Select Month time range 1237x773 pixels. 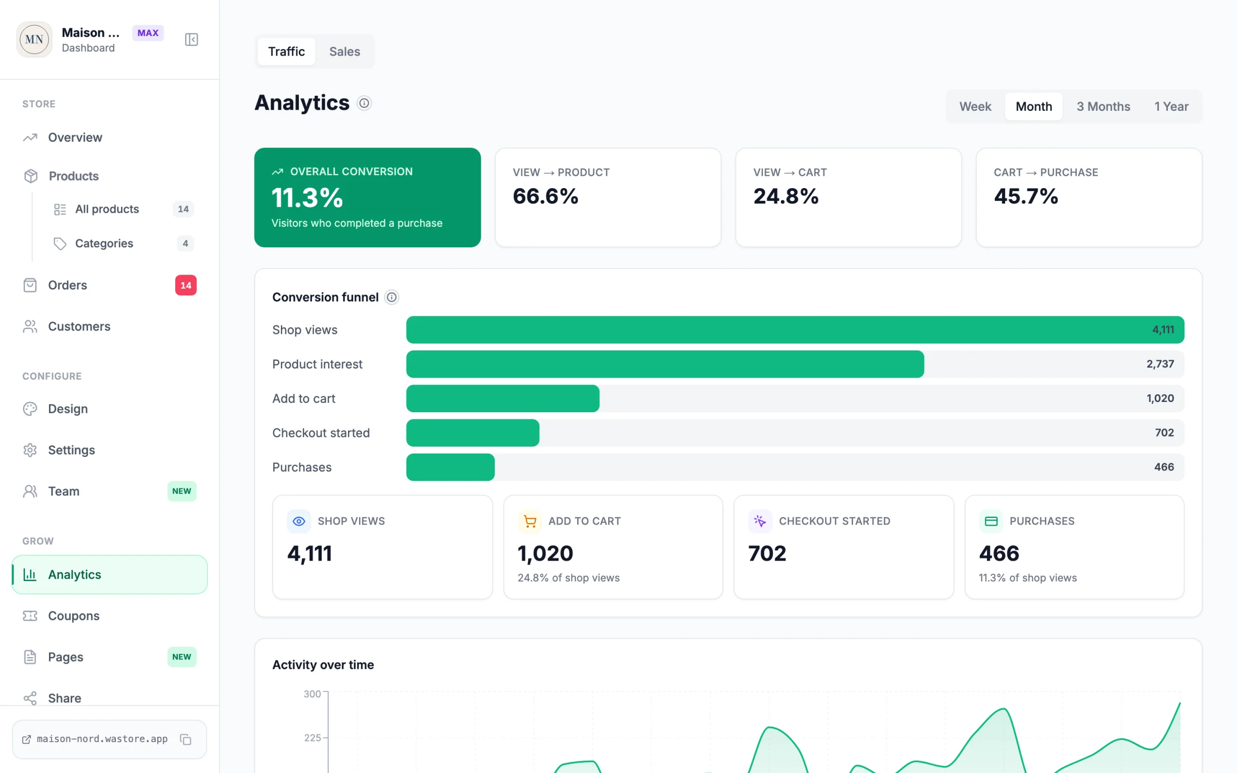point(1034,107)
